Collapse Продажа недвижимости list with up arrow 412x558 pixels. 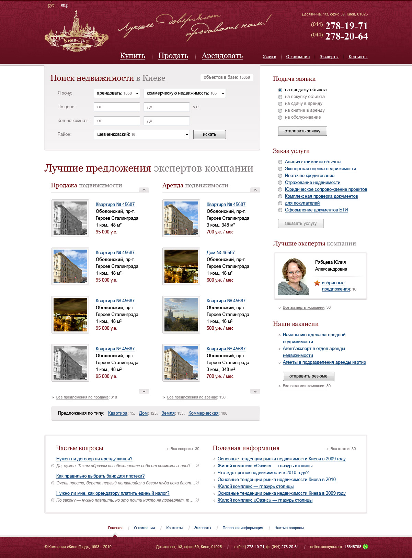click(144, 190)
